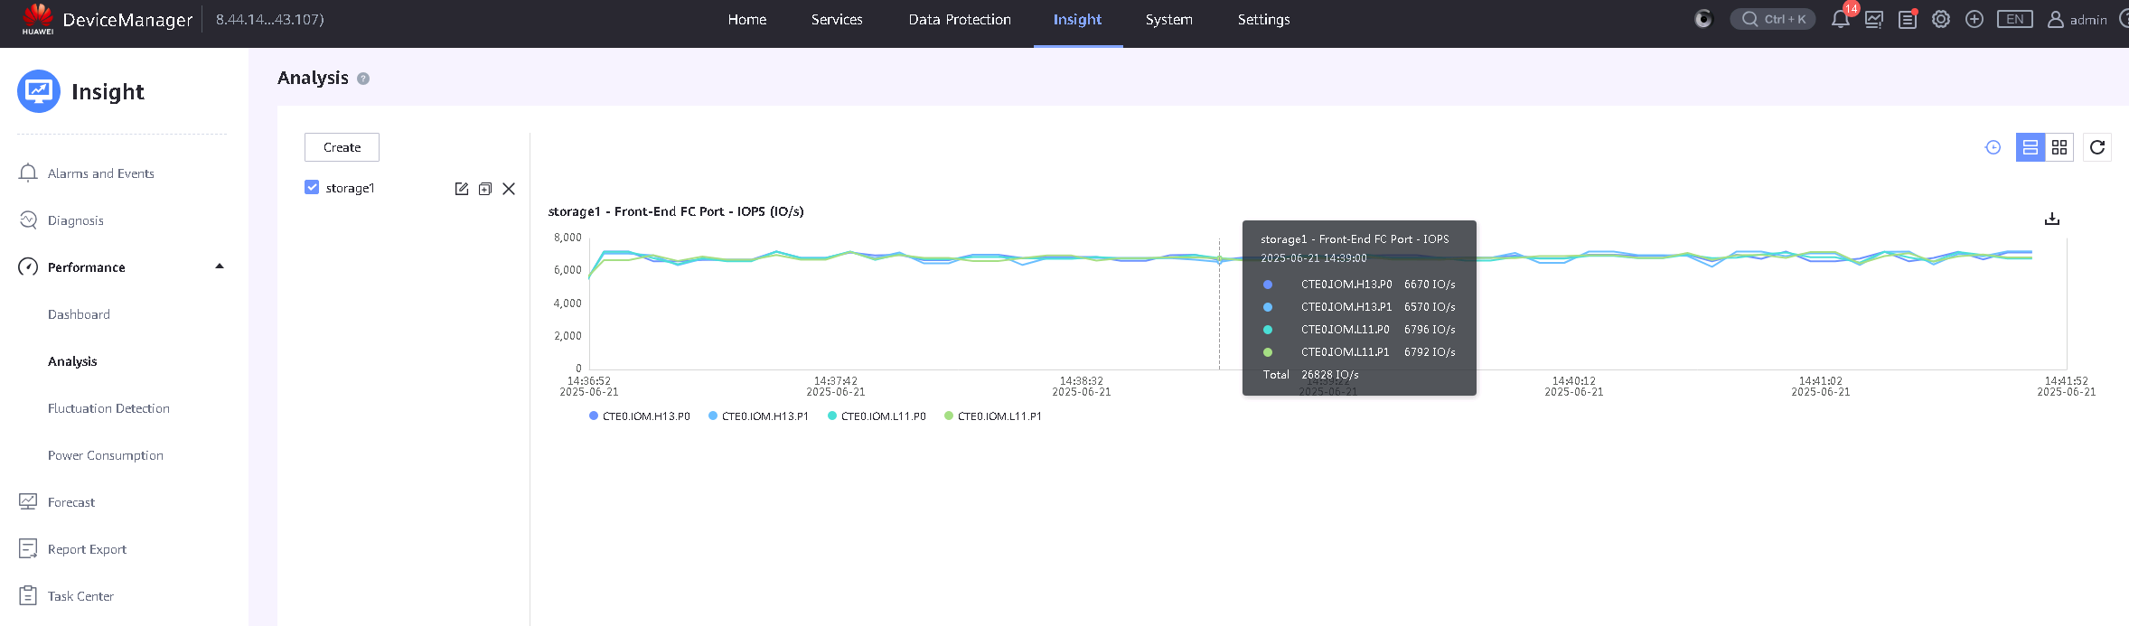Click chart title storage1 - Front-End FC Port - IOPS
This screenshot has width=2129, height=626.
pos(676,211)
